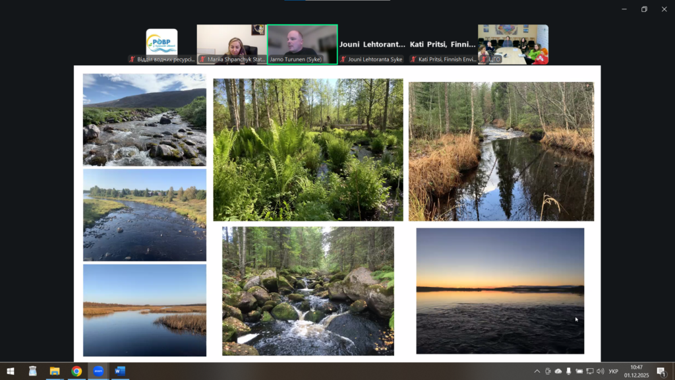The height and width of the screenshot is (380, 675).
Task: Select Mariia Shpanchyk's video tile
Action: point(231,44)
